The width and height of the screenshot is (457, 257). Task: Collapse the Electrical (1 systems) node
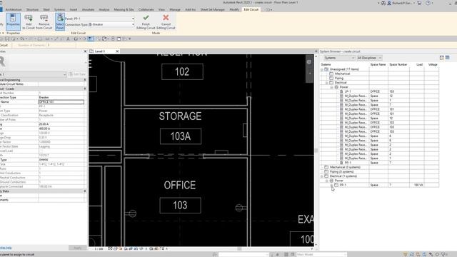pos(322,176)
